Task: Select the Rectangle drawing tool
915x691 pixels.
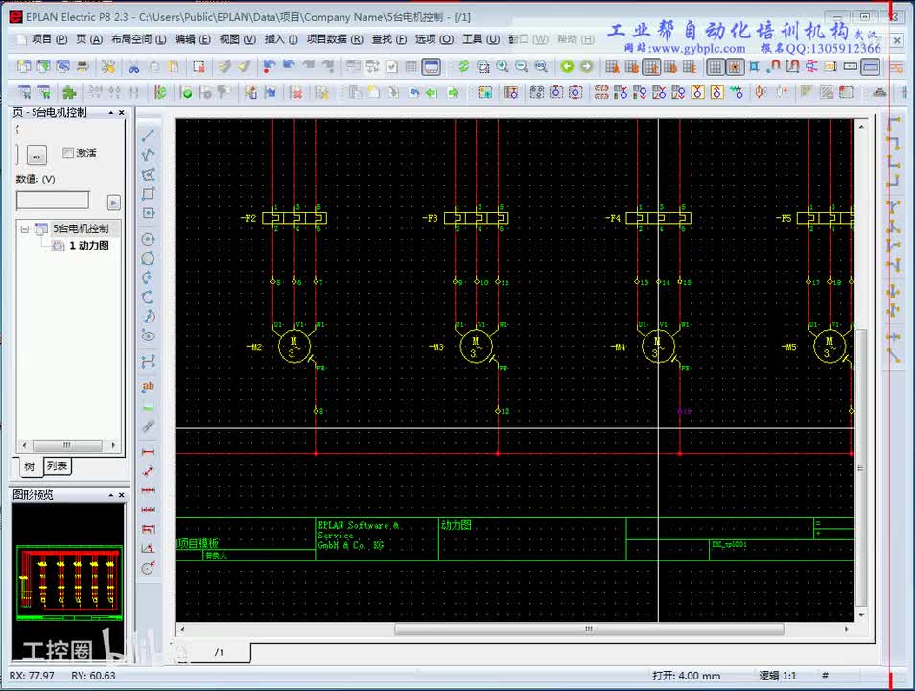Action: click(149, 193)
